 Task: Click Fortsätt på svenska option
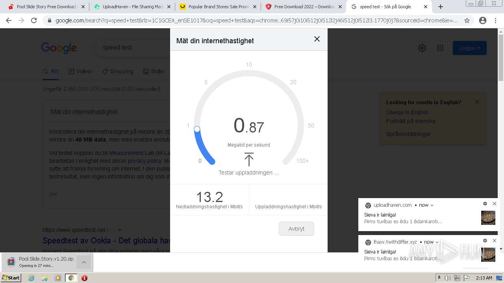tap(411, 121)
